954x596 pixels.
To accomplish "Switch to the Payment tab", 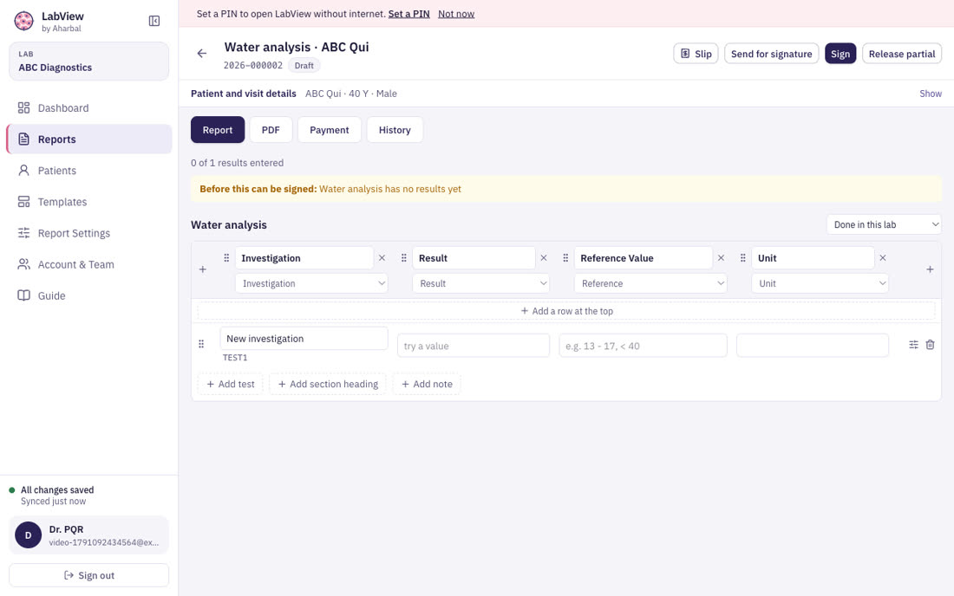I will point(330,130).
